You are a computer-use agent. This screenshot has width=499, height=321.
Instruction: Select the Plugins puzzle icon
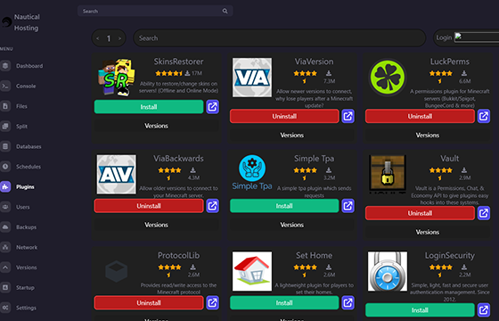(x=5, y=186)
